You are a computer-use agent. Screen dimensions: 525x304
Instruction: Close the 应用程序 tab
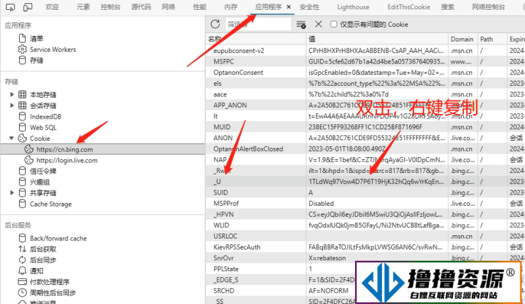pos(289,7)
